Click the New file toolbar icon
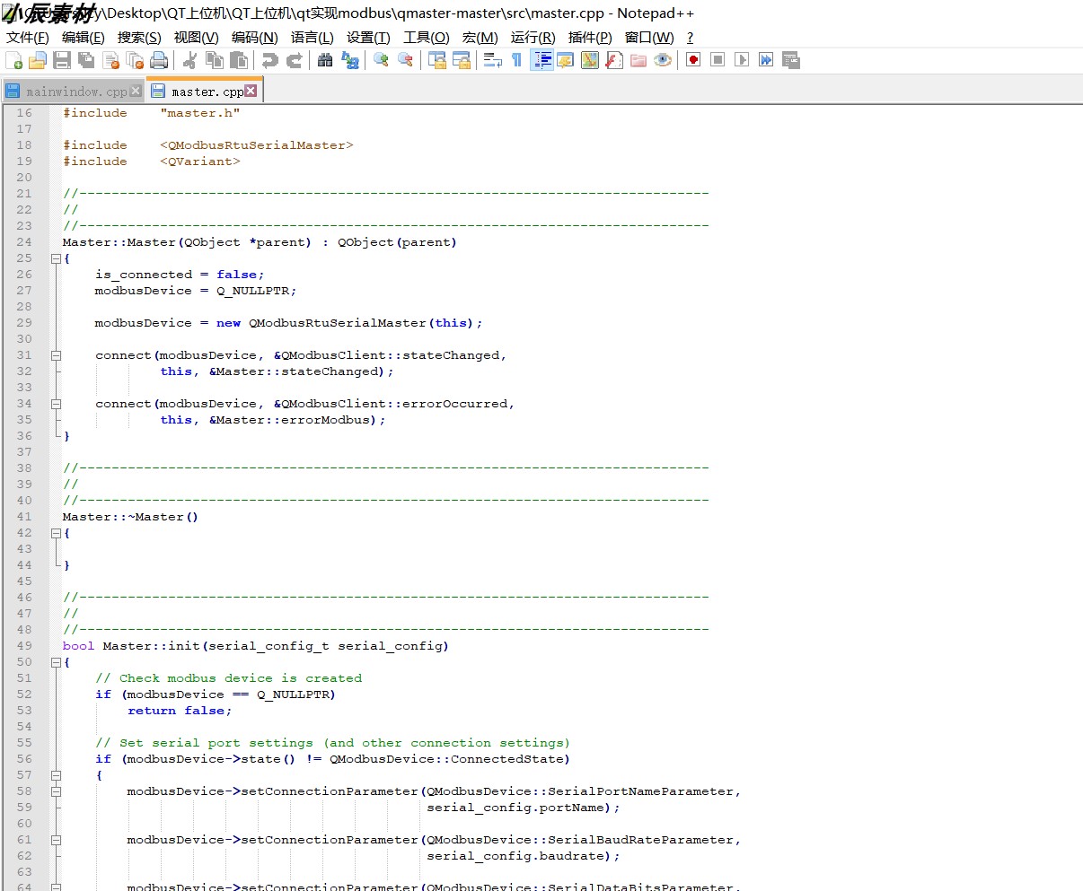The width and height of the screenshot is (1083, 891). (x=13, y=60)
